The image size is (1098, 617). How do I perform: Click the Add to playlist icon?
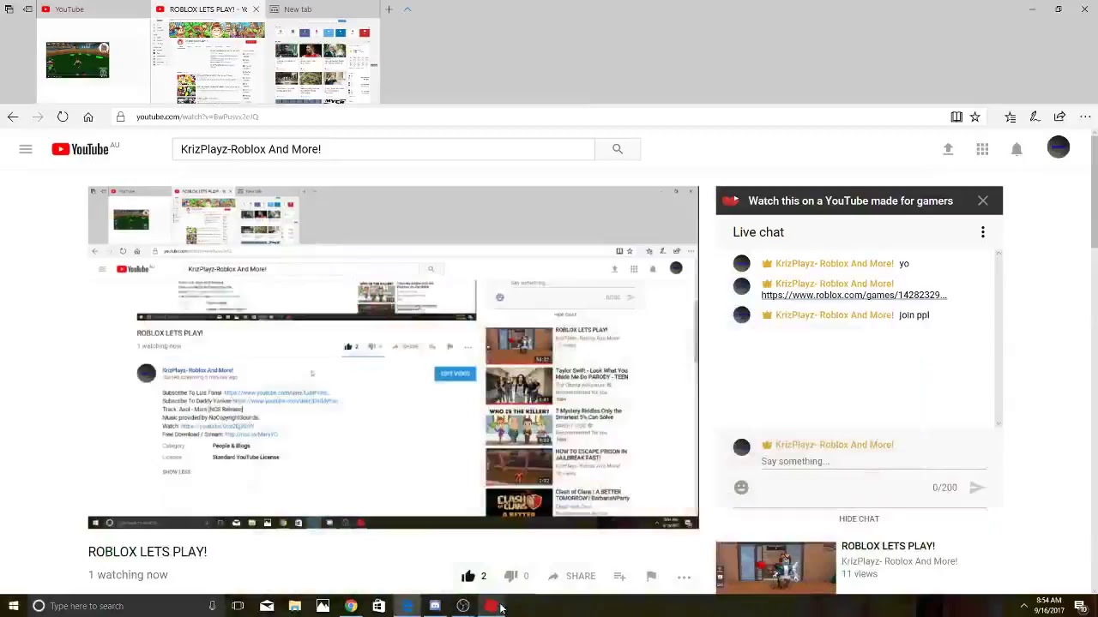point(619,576)
